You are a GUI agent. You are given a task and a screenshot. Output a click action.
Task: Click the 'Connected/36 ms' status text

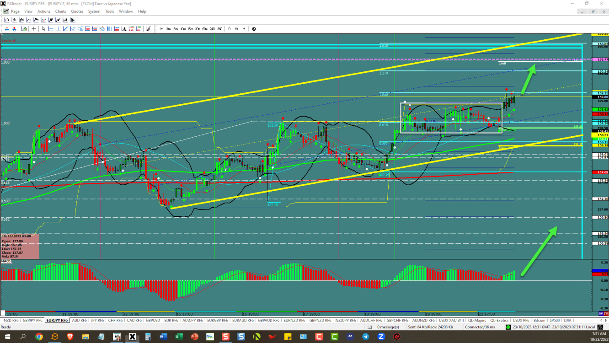[x=480, y=327]
